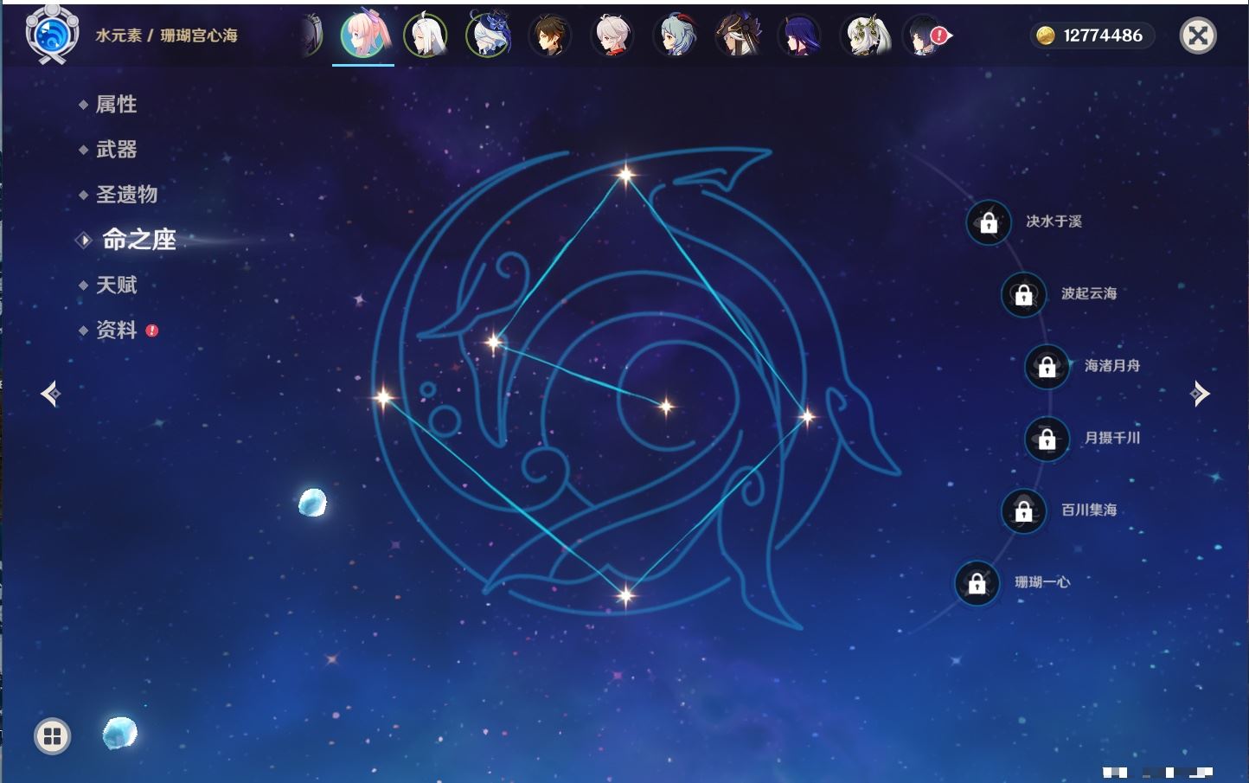
Task: Click the Mora amount 12774486
Action: click(x=1103, y=35)
